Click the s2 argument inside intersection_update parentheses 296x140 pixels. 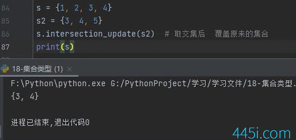coord(145,34)
